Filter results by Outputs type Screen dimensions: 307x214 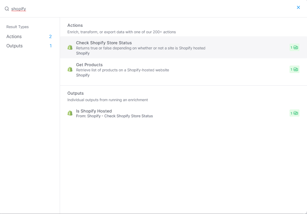29,46
